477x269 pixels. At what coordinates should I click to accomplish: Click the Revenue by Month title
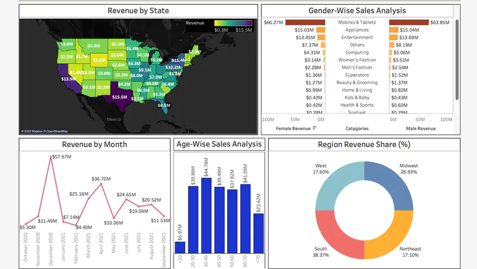click(x=94, y=144)
